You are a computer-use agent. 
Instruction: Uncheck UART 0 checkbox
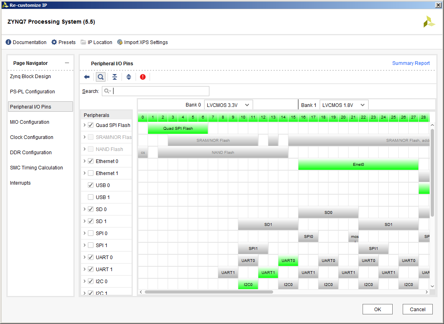(91, 257)
